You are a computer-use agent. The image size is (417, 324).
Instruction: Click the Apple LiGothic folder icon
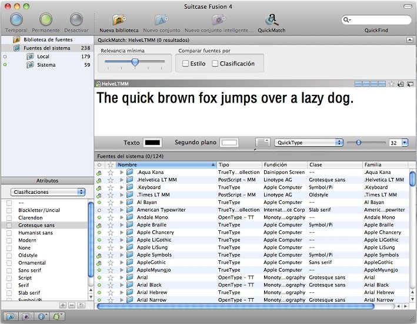click(x=129, y=240)
